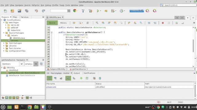Open Firefox from the taskbar
This screenshot has height=110, width=197.
(x=16, y=107)
